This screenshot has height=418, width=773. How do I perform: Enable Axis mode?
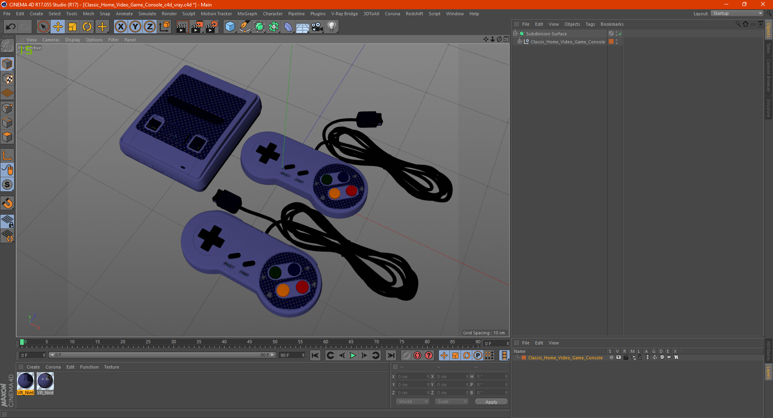coord(7,156)
